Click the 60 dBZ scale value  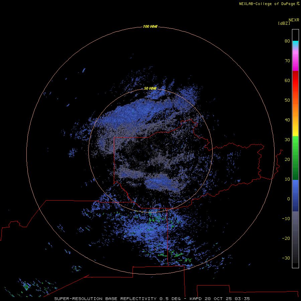pyautogui.click(x=287, y=80)
